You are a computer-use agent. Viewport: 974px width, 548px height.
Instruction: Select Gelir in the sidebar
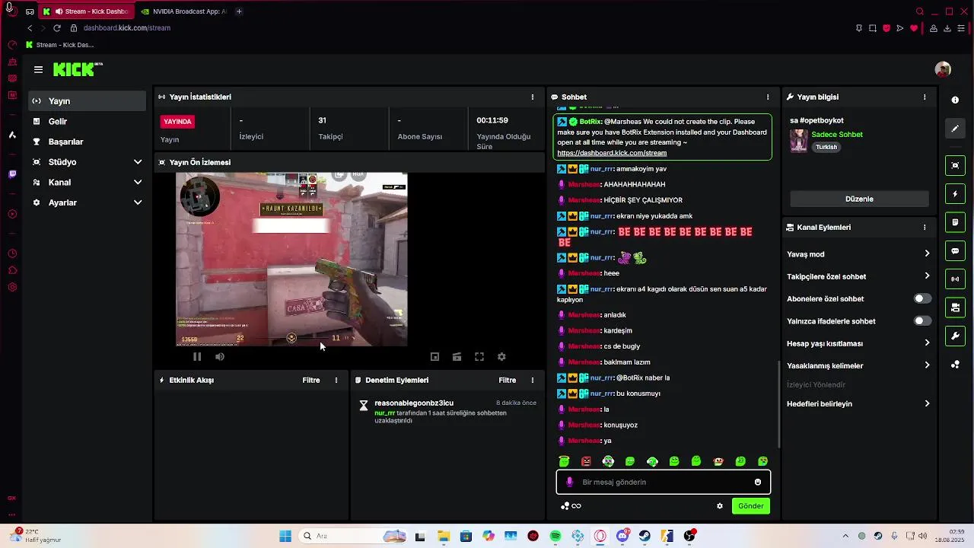[88, 121]
